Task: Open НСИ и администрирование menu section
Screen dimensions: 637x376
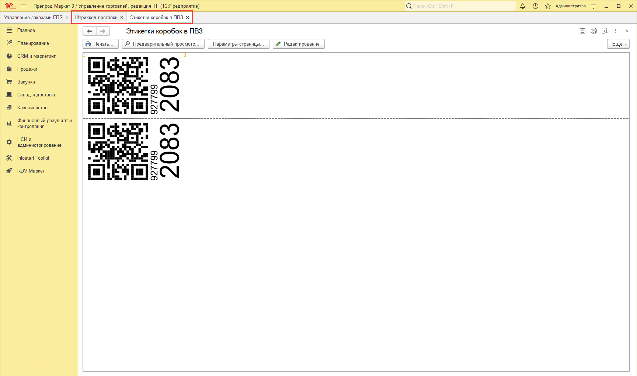Action: [39, 142]
